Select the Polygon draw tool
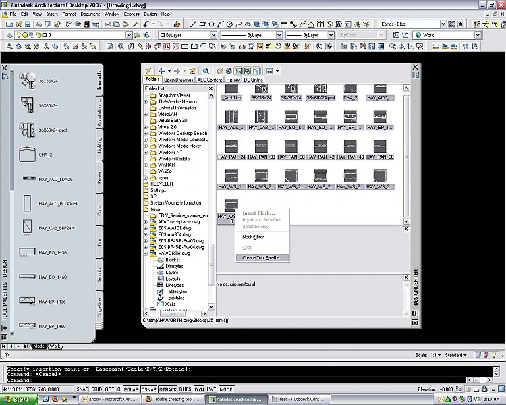The height and width of the screenshot is (405, 506). [x=211, y=24]
